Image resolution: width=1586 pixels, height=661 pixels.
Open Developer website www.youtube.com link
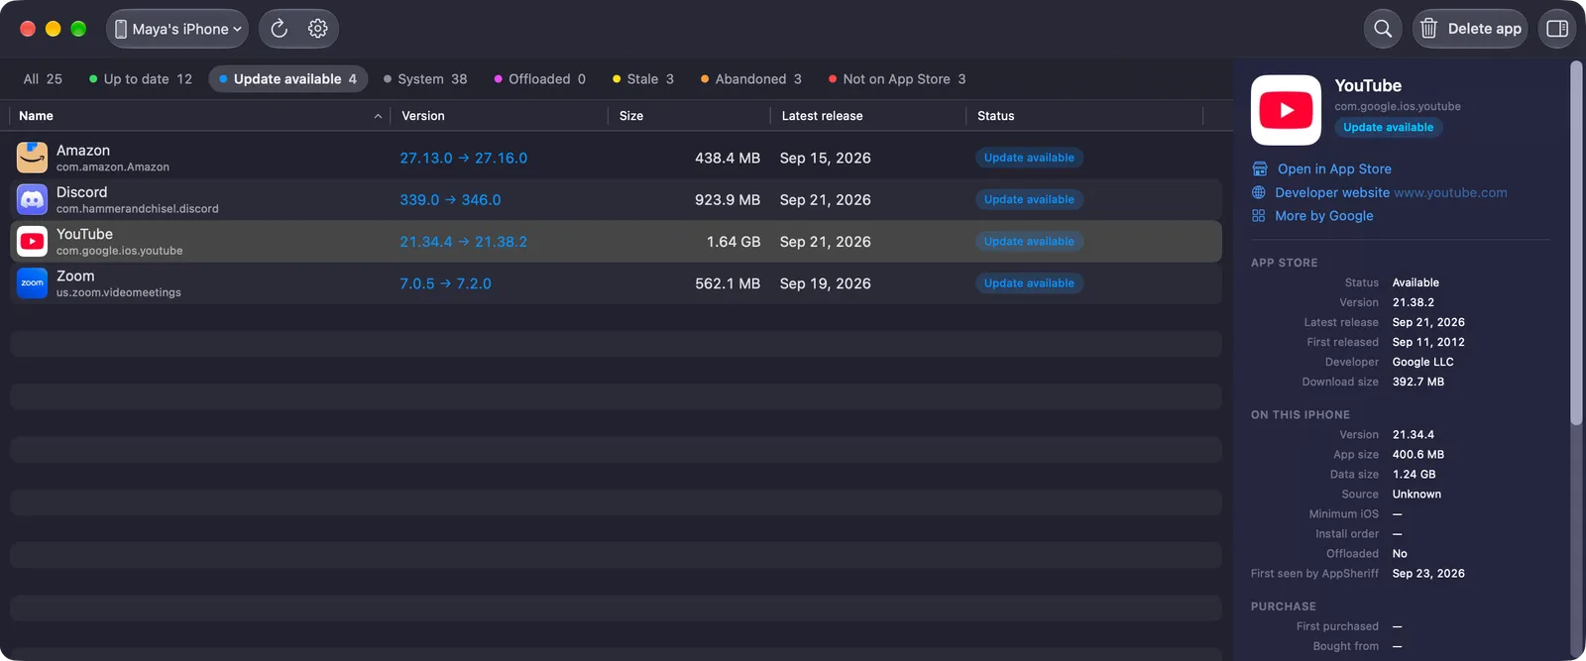(1391, 192)
